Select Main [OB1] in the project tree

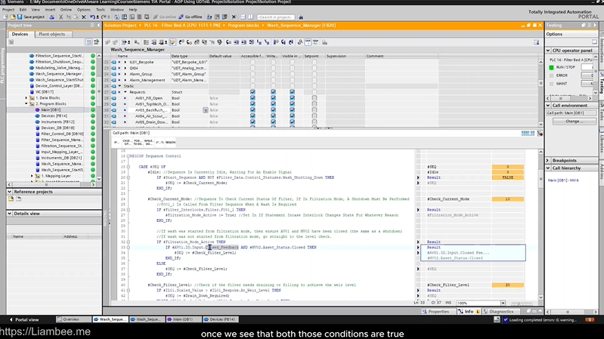tap(51, 109)
